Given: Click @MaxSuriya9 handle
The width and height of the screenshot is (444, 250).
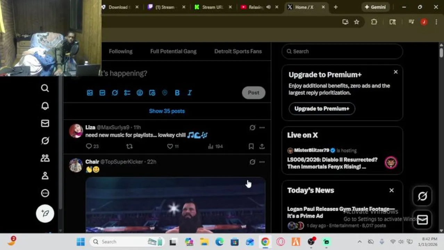Looking at the screenshot, I should [x=113, y=127].
